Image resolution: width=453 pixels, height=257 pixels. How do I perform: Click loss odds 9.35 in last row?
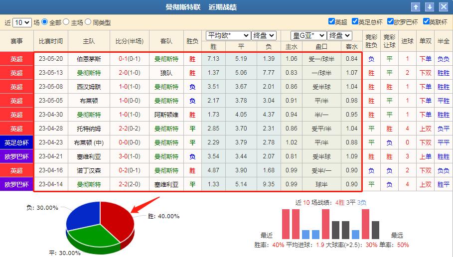tap(269, 184)
